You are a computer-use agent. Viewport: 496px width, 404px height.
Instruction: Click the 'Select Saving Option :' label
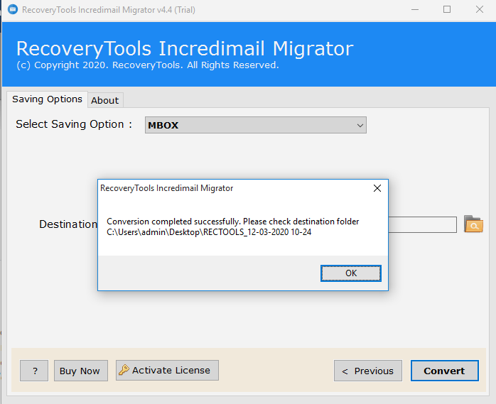(x=74, y=124)
